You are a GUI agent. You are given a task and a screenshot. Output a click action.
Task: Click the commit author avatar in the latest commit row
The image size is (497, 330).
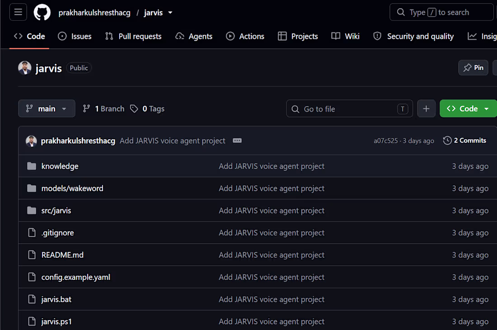[31, 141]
